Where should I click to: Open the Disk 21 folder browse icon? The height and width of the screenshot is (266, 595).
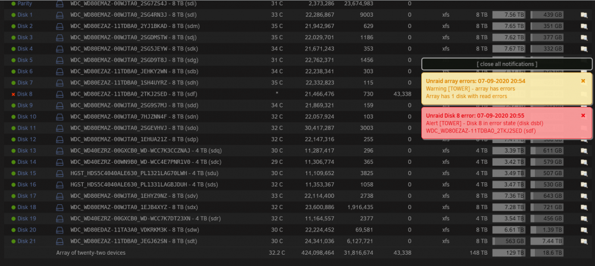coord(584,242)
